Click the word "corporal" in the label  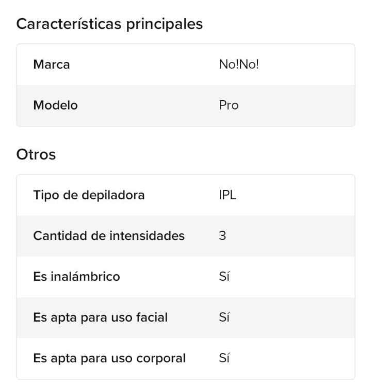[x=161, y=358]
